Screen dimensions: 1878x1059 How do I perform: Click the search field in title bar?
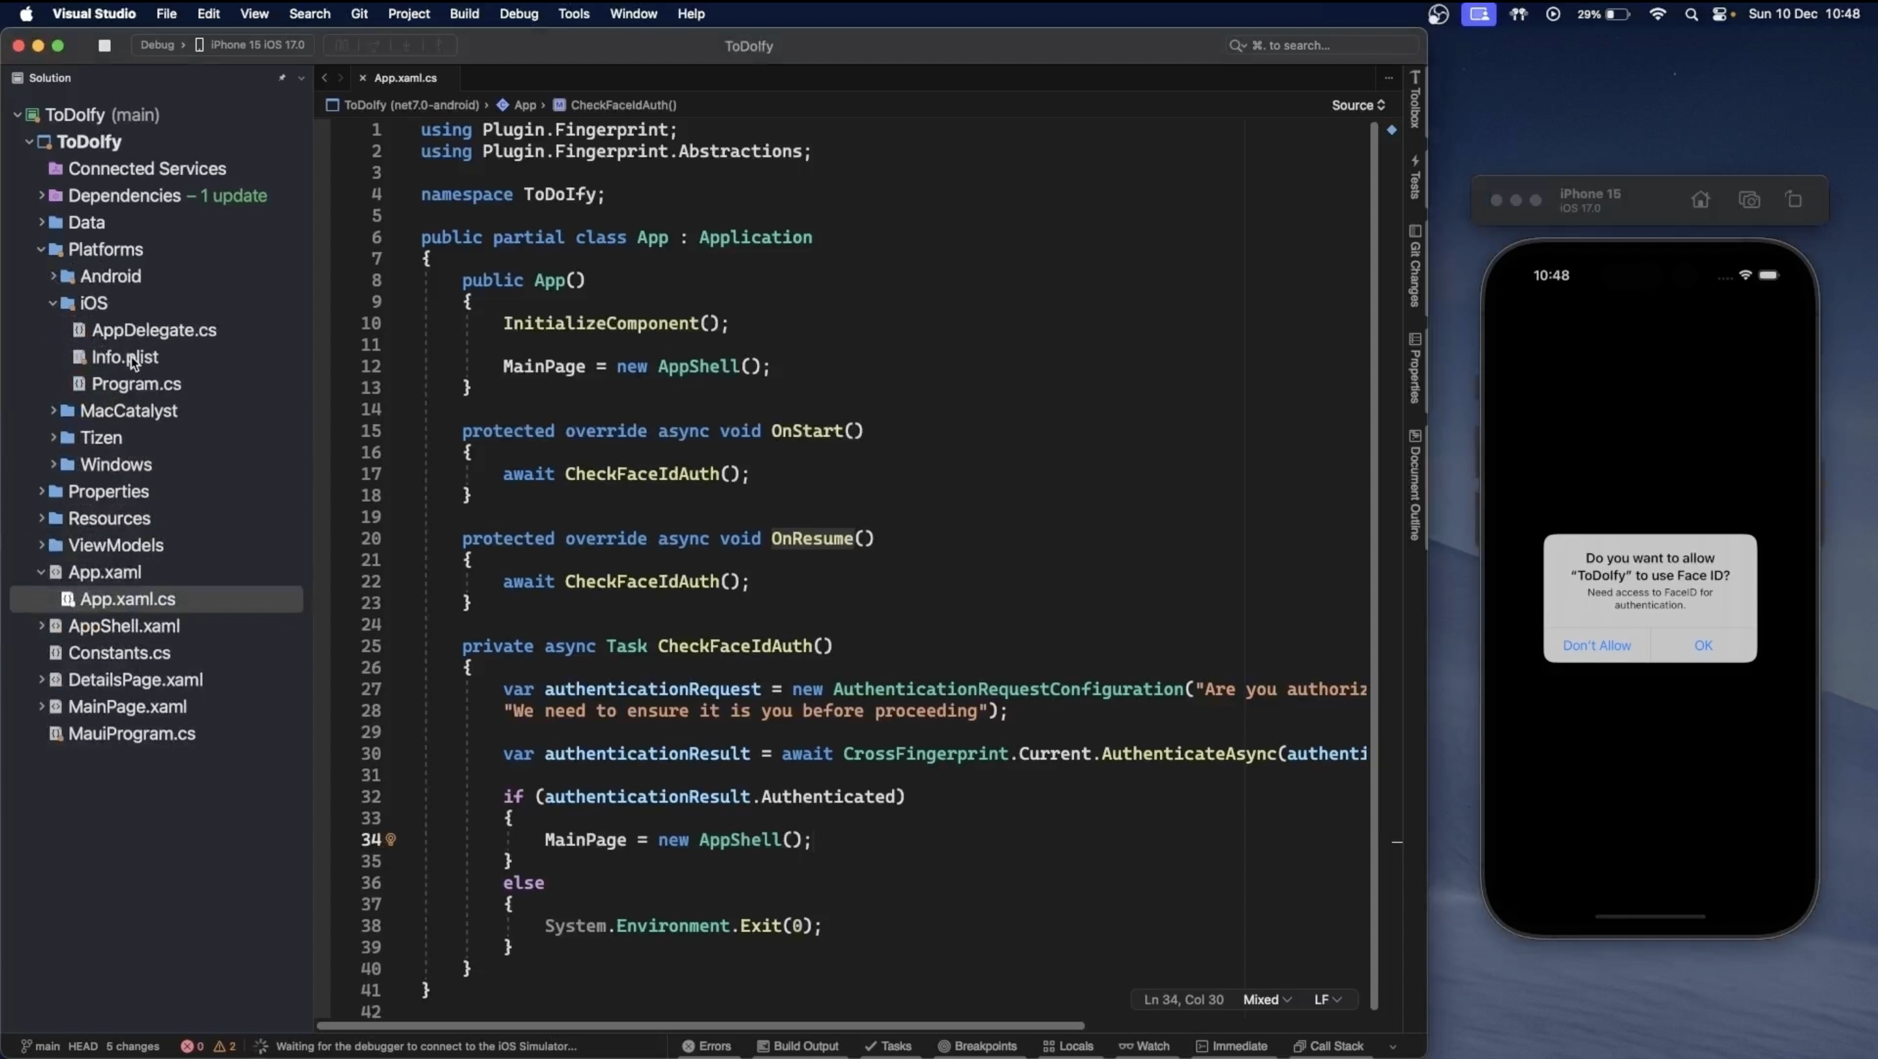coord(1321,45)
